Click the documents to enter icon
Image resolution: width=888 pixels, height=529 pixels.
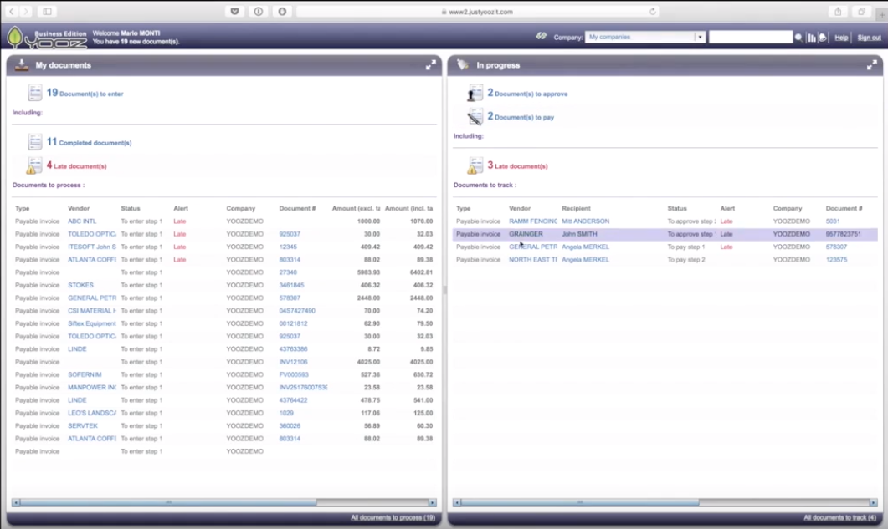(x=35, y=93)
